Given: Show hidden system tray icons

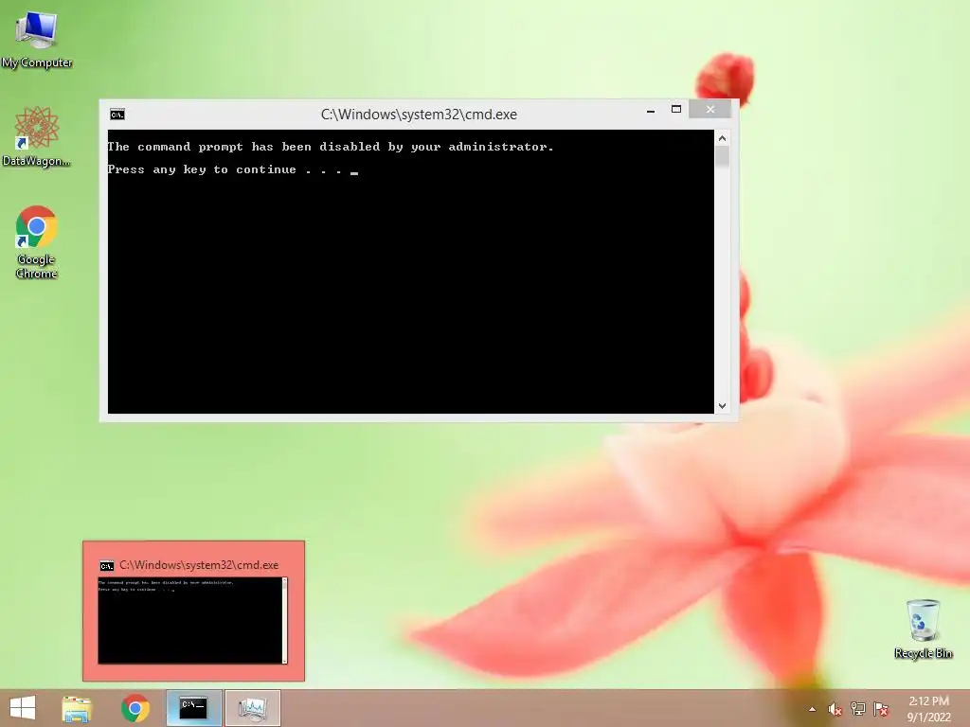Looking at the screenshot, I should tap(812, 709).
